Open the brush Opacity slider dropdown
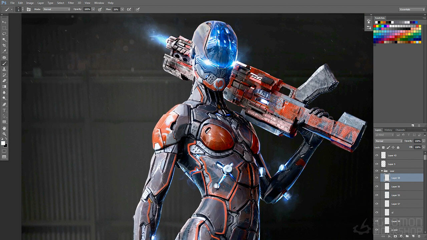The image size is (427, 240). 93,9
